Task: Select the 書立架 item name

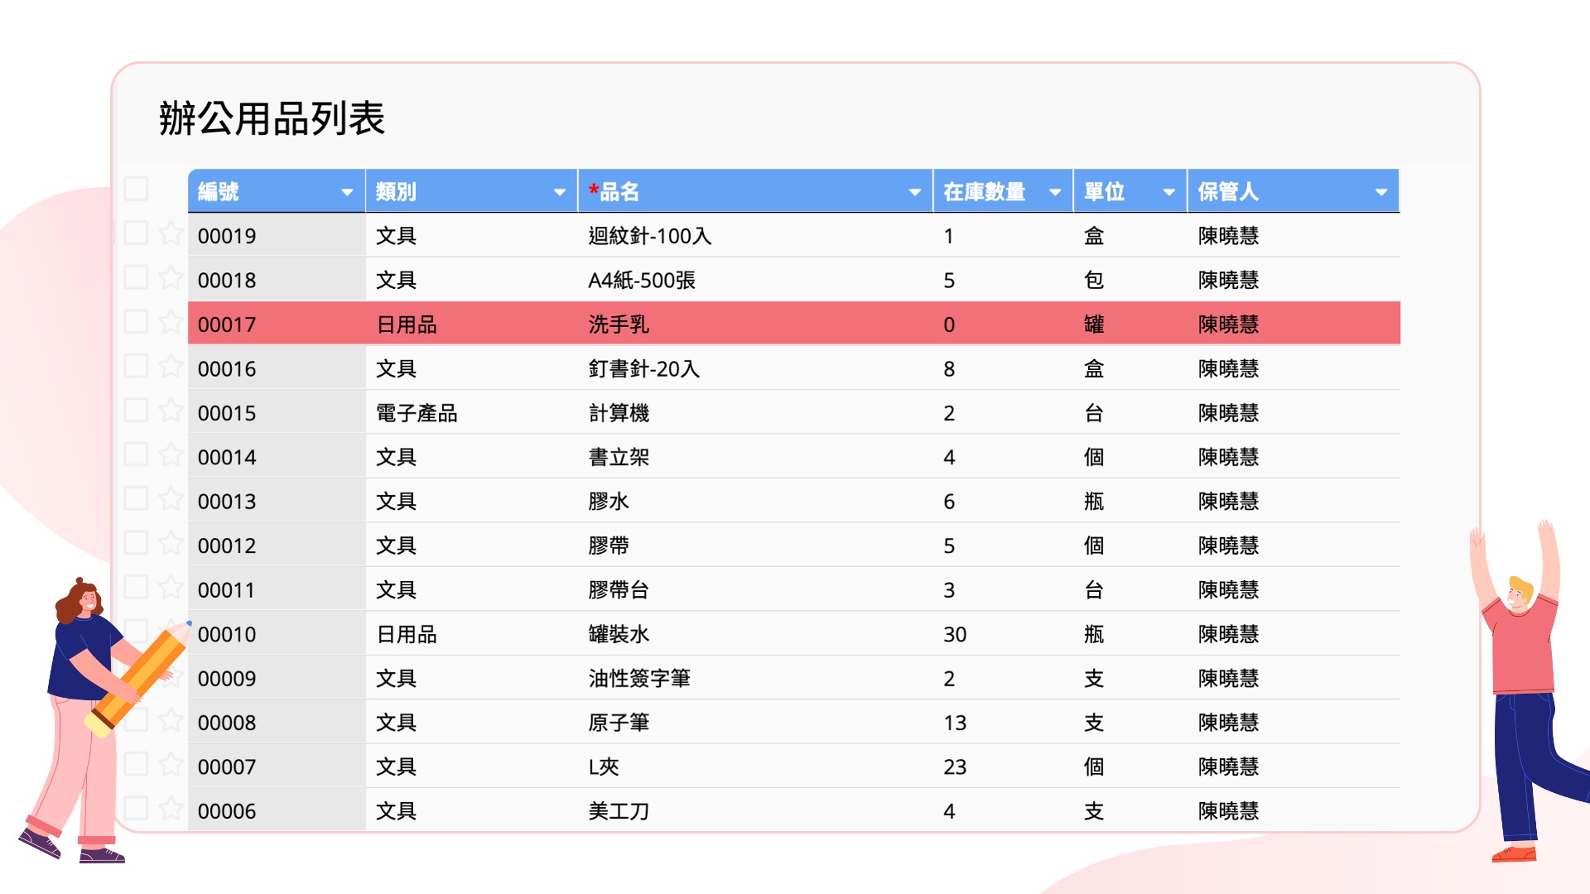Action: [x=619, y=458]
